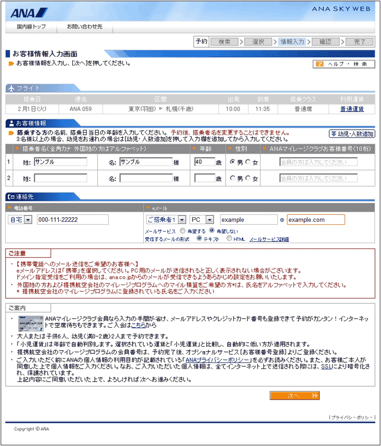Viewport: 381px width, 446px height.
Task: Click passenger 2 age field
Action: point(204,178)
